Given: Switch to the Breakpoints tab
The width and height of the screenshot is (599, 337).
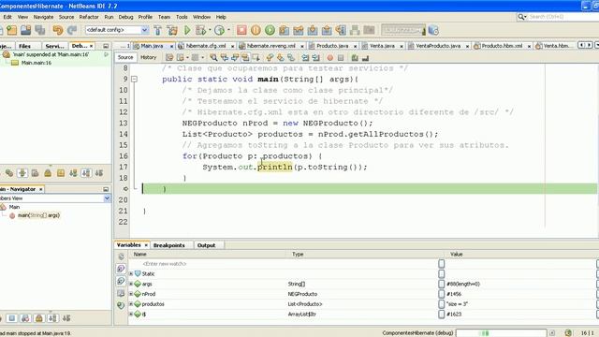Looking at the screenshot, I should pos(168,245).
